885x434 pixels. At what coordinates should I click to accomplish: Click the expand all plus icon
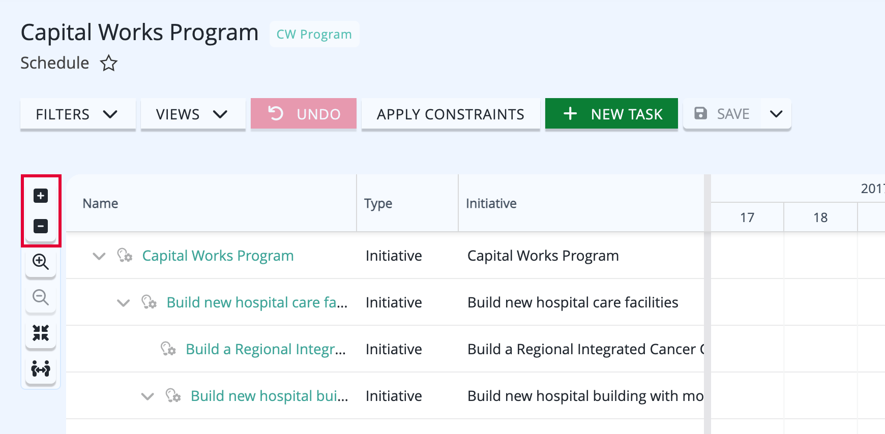(41, 196)
